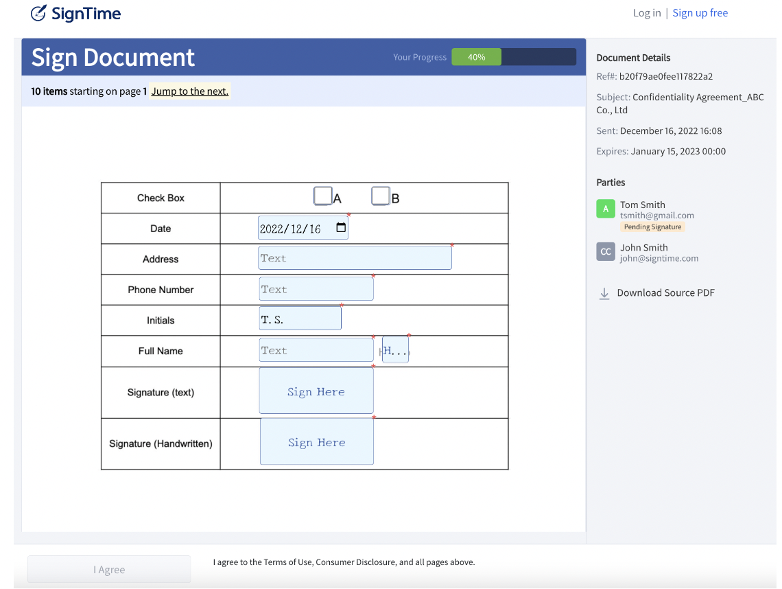The height and width of the screenshot is (589, 782).
Task: Click the Initials field containing T. S.
Action: (300, 319)
